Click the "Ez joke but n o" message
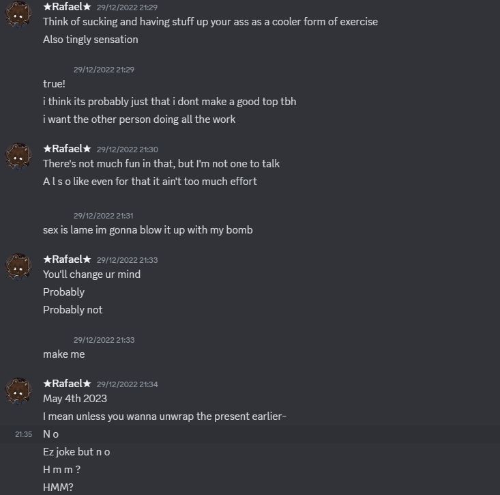The width and height of the screenshot is (500, 495). point(76,452)
